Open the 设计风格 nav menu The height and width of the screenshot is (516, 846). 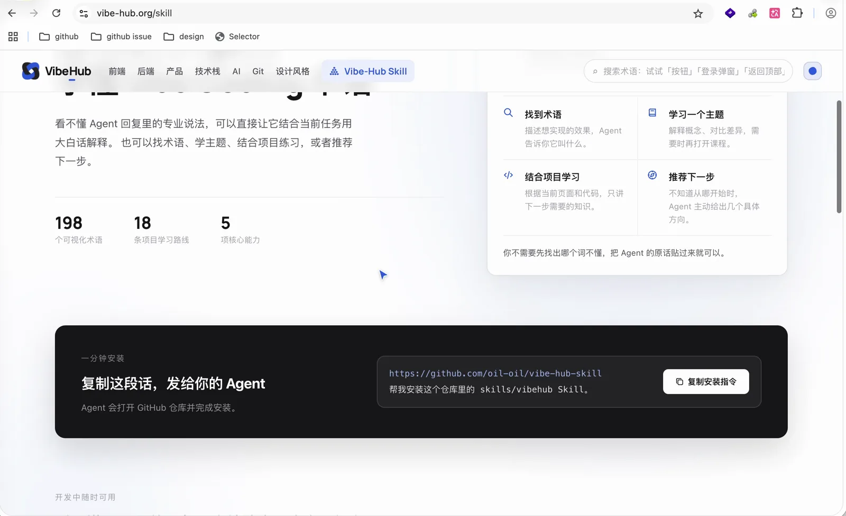[292, 71]
